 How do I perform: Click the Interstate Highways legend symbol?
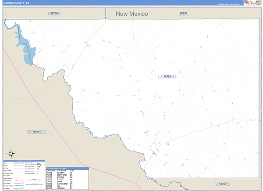pos(19,186)
